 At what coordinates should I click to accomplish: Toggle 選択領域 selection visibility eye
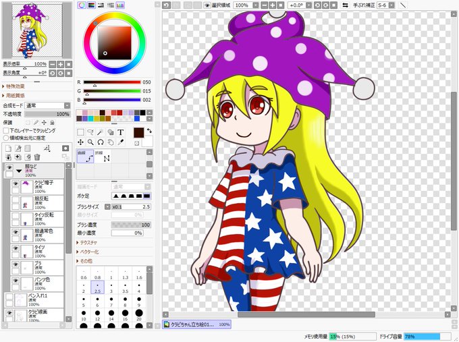(x=207, y=5)
